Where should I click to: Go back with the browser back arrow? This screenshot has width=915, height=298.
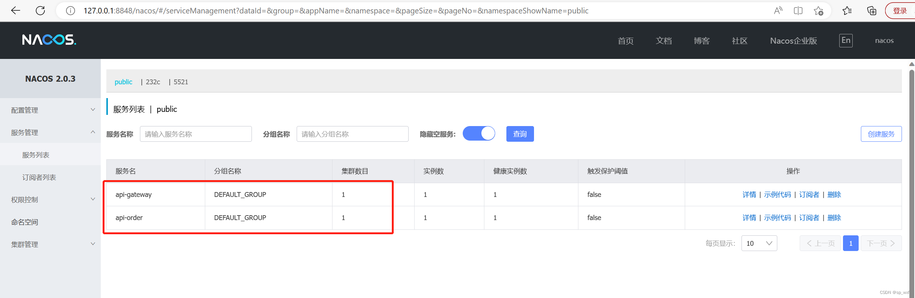tap(16, 10)
